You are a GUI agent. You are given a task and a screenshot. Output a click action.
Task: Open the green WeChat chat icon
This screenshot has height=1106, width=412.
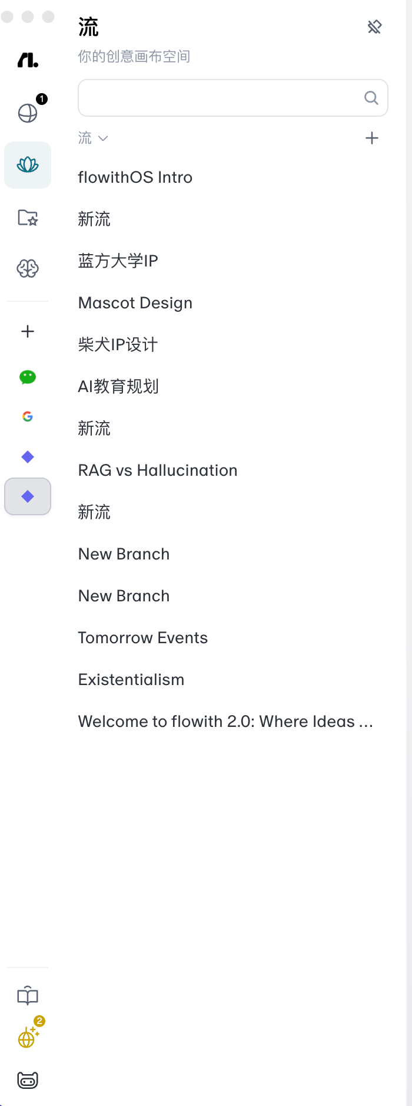coord(28,377)
